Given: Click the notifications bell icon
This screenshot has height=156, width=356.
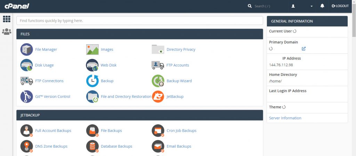Looking at the screenshot, I should (x=322, y=6).
